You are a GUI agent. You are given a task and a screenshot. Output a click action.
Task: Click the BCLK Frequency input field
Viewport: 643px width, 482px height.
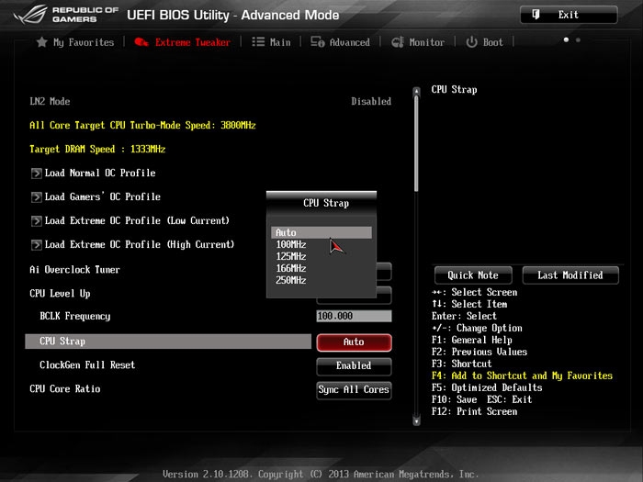(354, 316)
